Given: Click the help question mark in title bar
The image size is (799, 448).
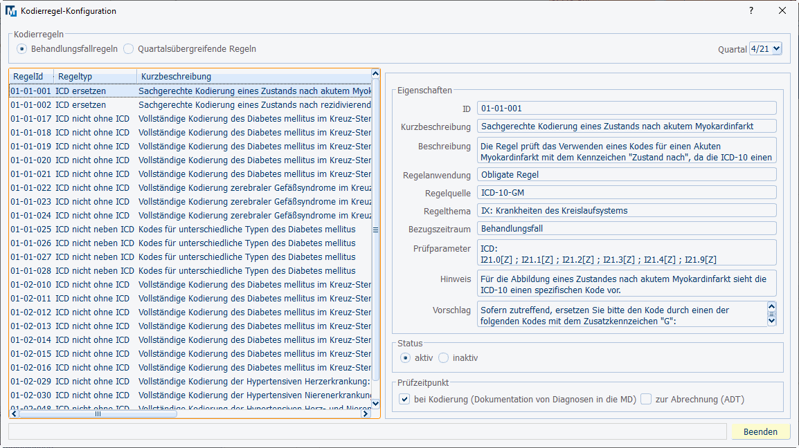Looking at the screenshot, I should (751, 11).
